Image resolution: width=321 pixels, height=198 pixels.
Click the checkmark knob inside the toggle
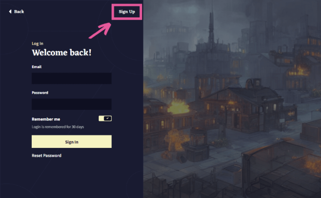107,119
